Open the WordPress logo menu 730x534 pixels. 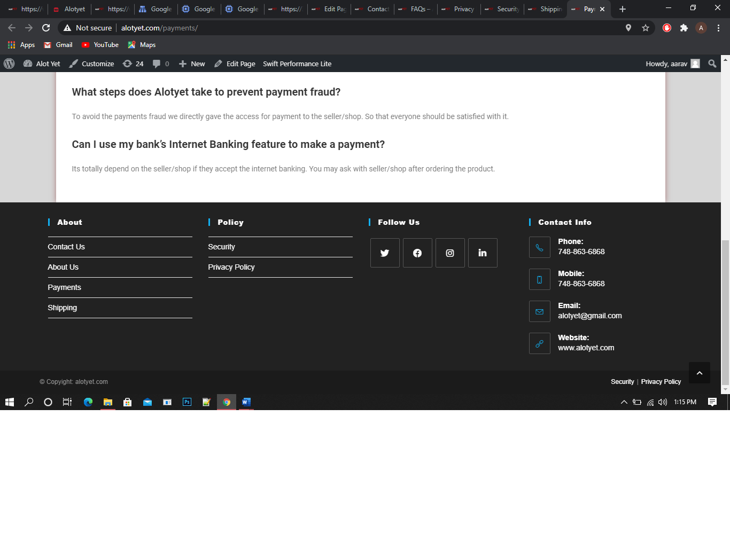(x=9, y=64)
